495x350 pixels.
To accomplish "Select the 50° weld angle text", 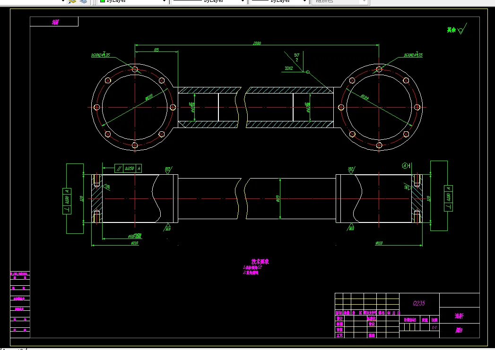I will (297, 55).
